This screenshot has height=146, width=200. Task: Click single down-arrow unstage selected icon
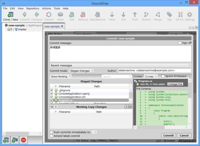tap(126, 107)
